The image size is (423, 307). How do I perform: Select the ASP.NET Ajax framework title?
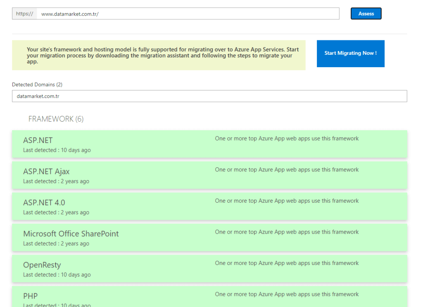tap(46, 171)
